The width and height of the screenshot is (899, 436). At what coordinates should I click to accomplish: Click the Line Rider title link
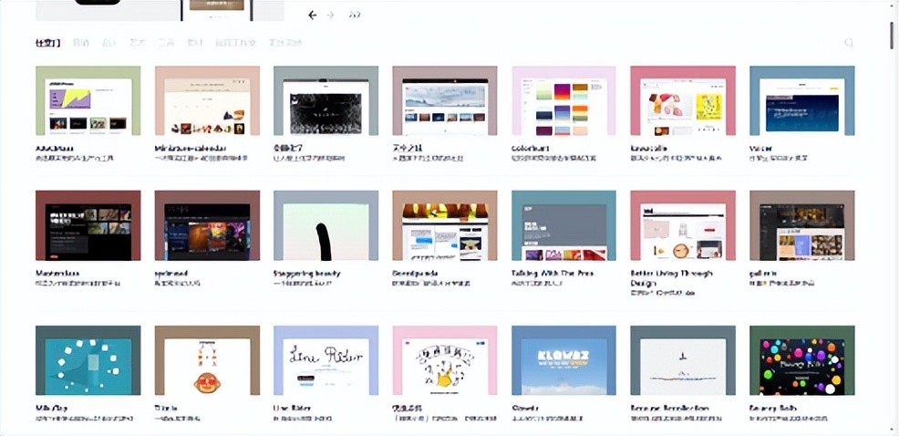coord(294,409)
